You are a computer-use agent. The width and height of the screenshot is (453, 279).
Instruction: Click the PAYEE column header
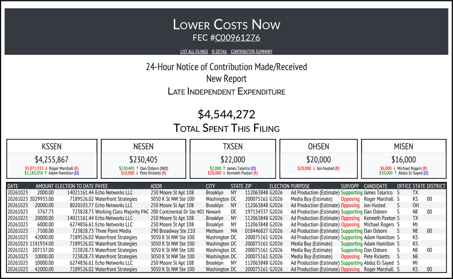pyautogui.click(x=102, y=186)
